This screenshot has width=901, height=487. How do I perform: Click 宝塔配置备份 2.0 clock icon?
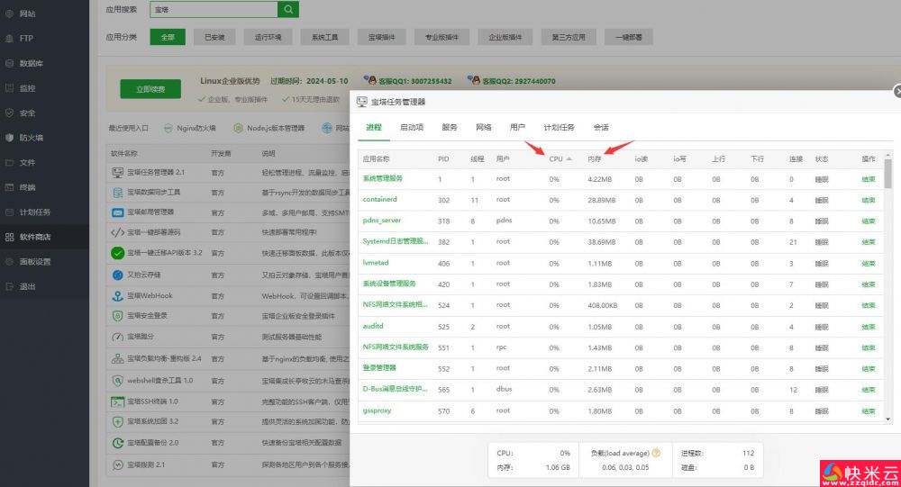(x=118, y=444)
